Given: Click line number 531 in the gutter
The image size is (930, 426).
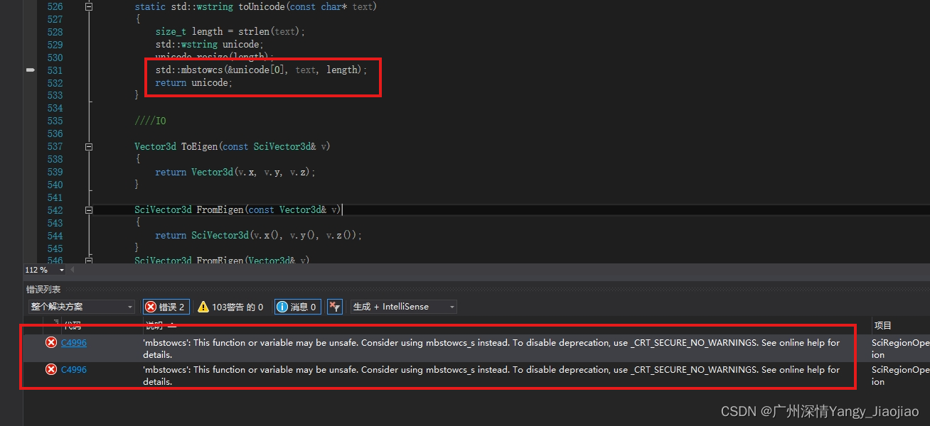Looking at the screenshot, I should [x=55, y=70].
